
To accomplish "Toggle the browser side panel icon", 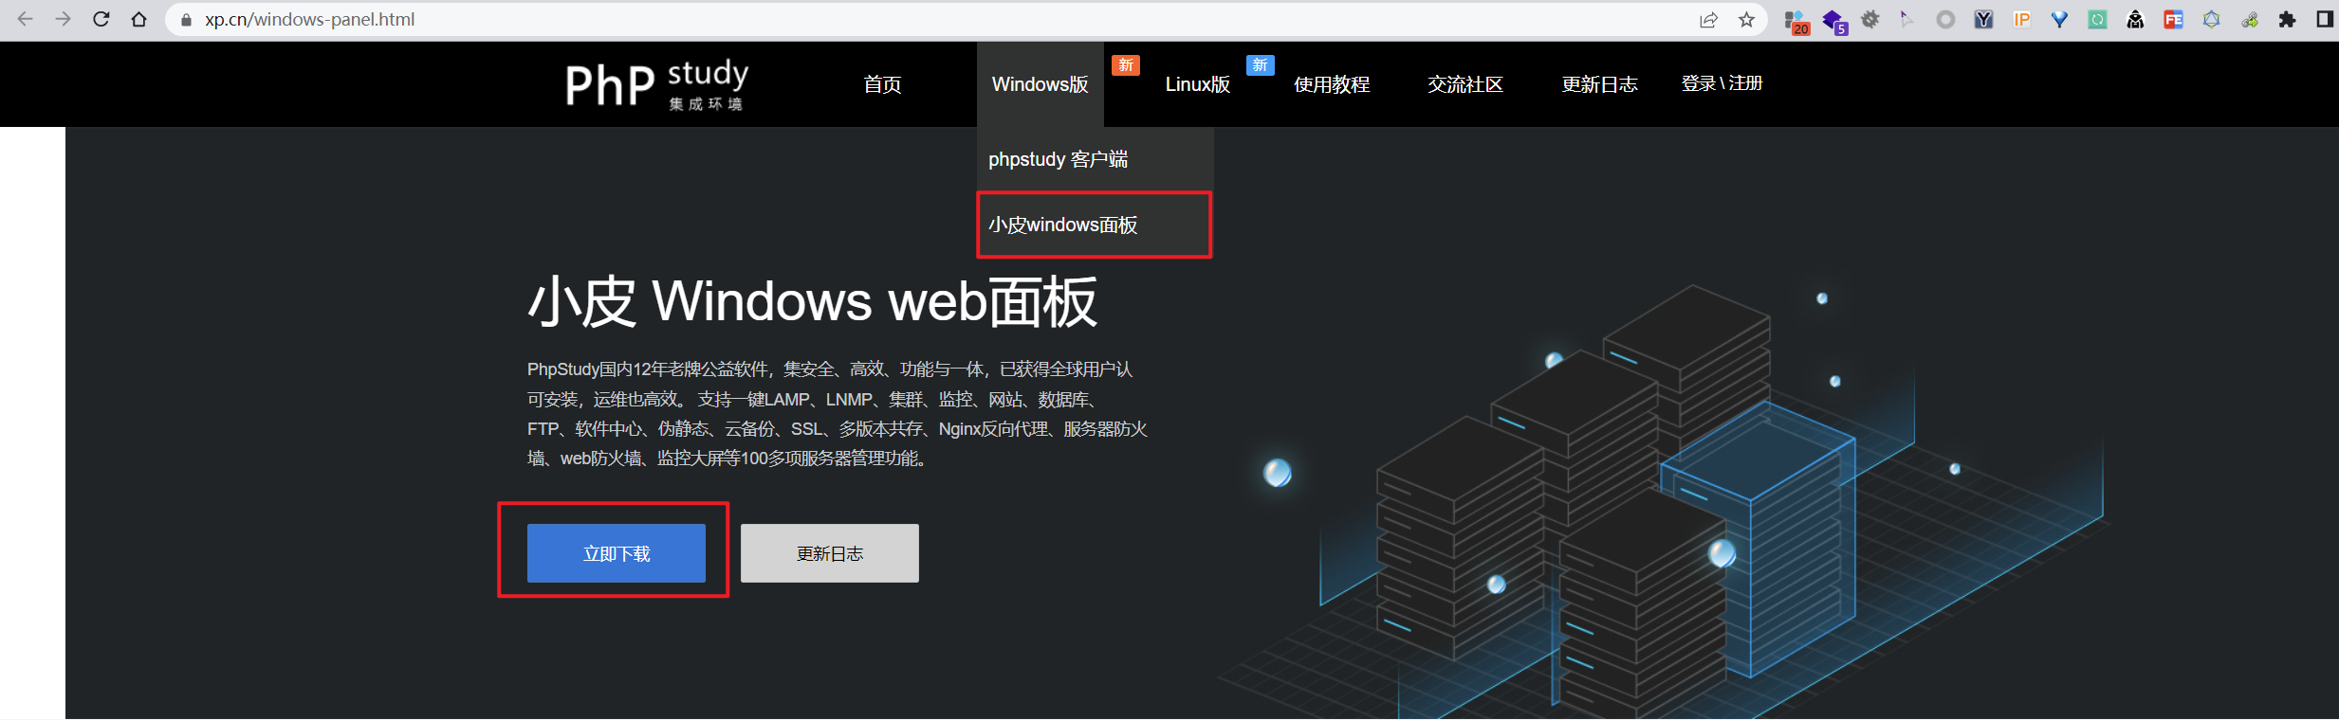I will click(x=2325, y=19).
